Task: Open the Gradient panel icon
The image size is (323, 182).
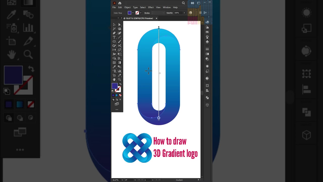Action: pos(207,54)
